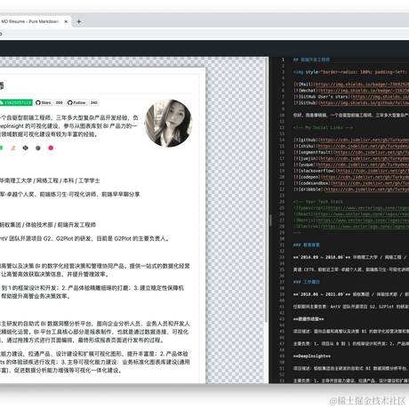Click the 2018.06 ~ 2021.09 date line in editor
409x409 pixels.
click(351, 294)
